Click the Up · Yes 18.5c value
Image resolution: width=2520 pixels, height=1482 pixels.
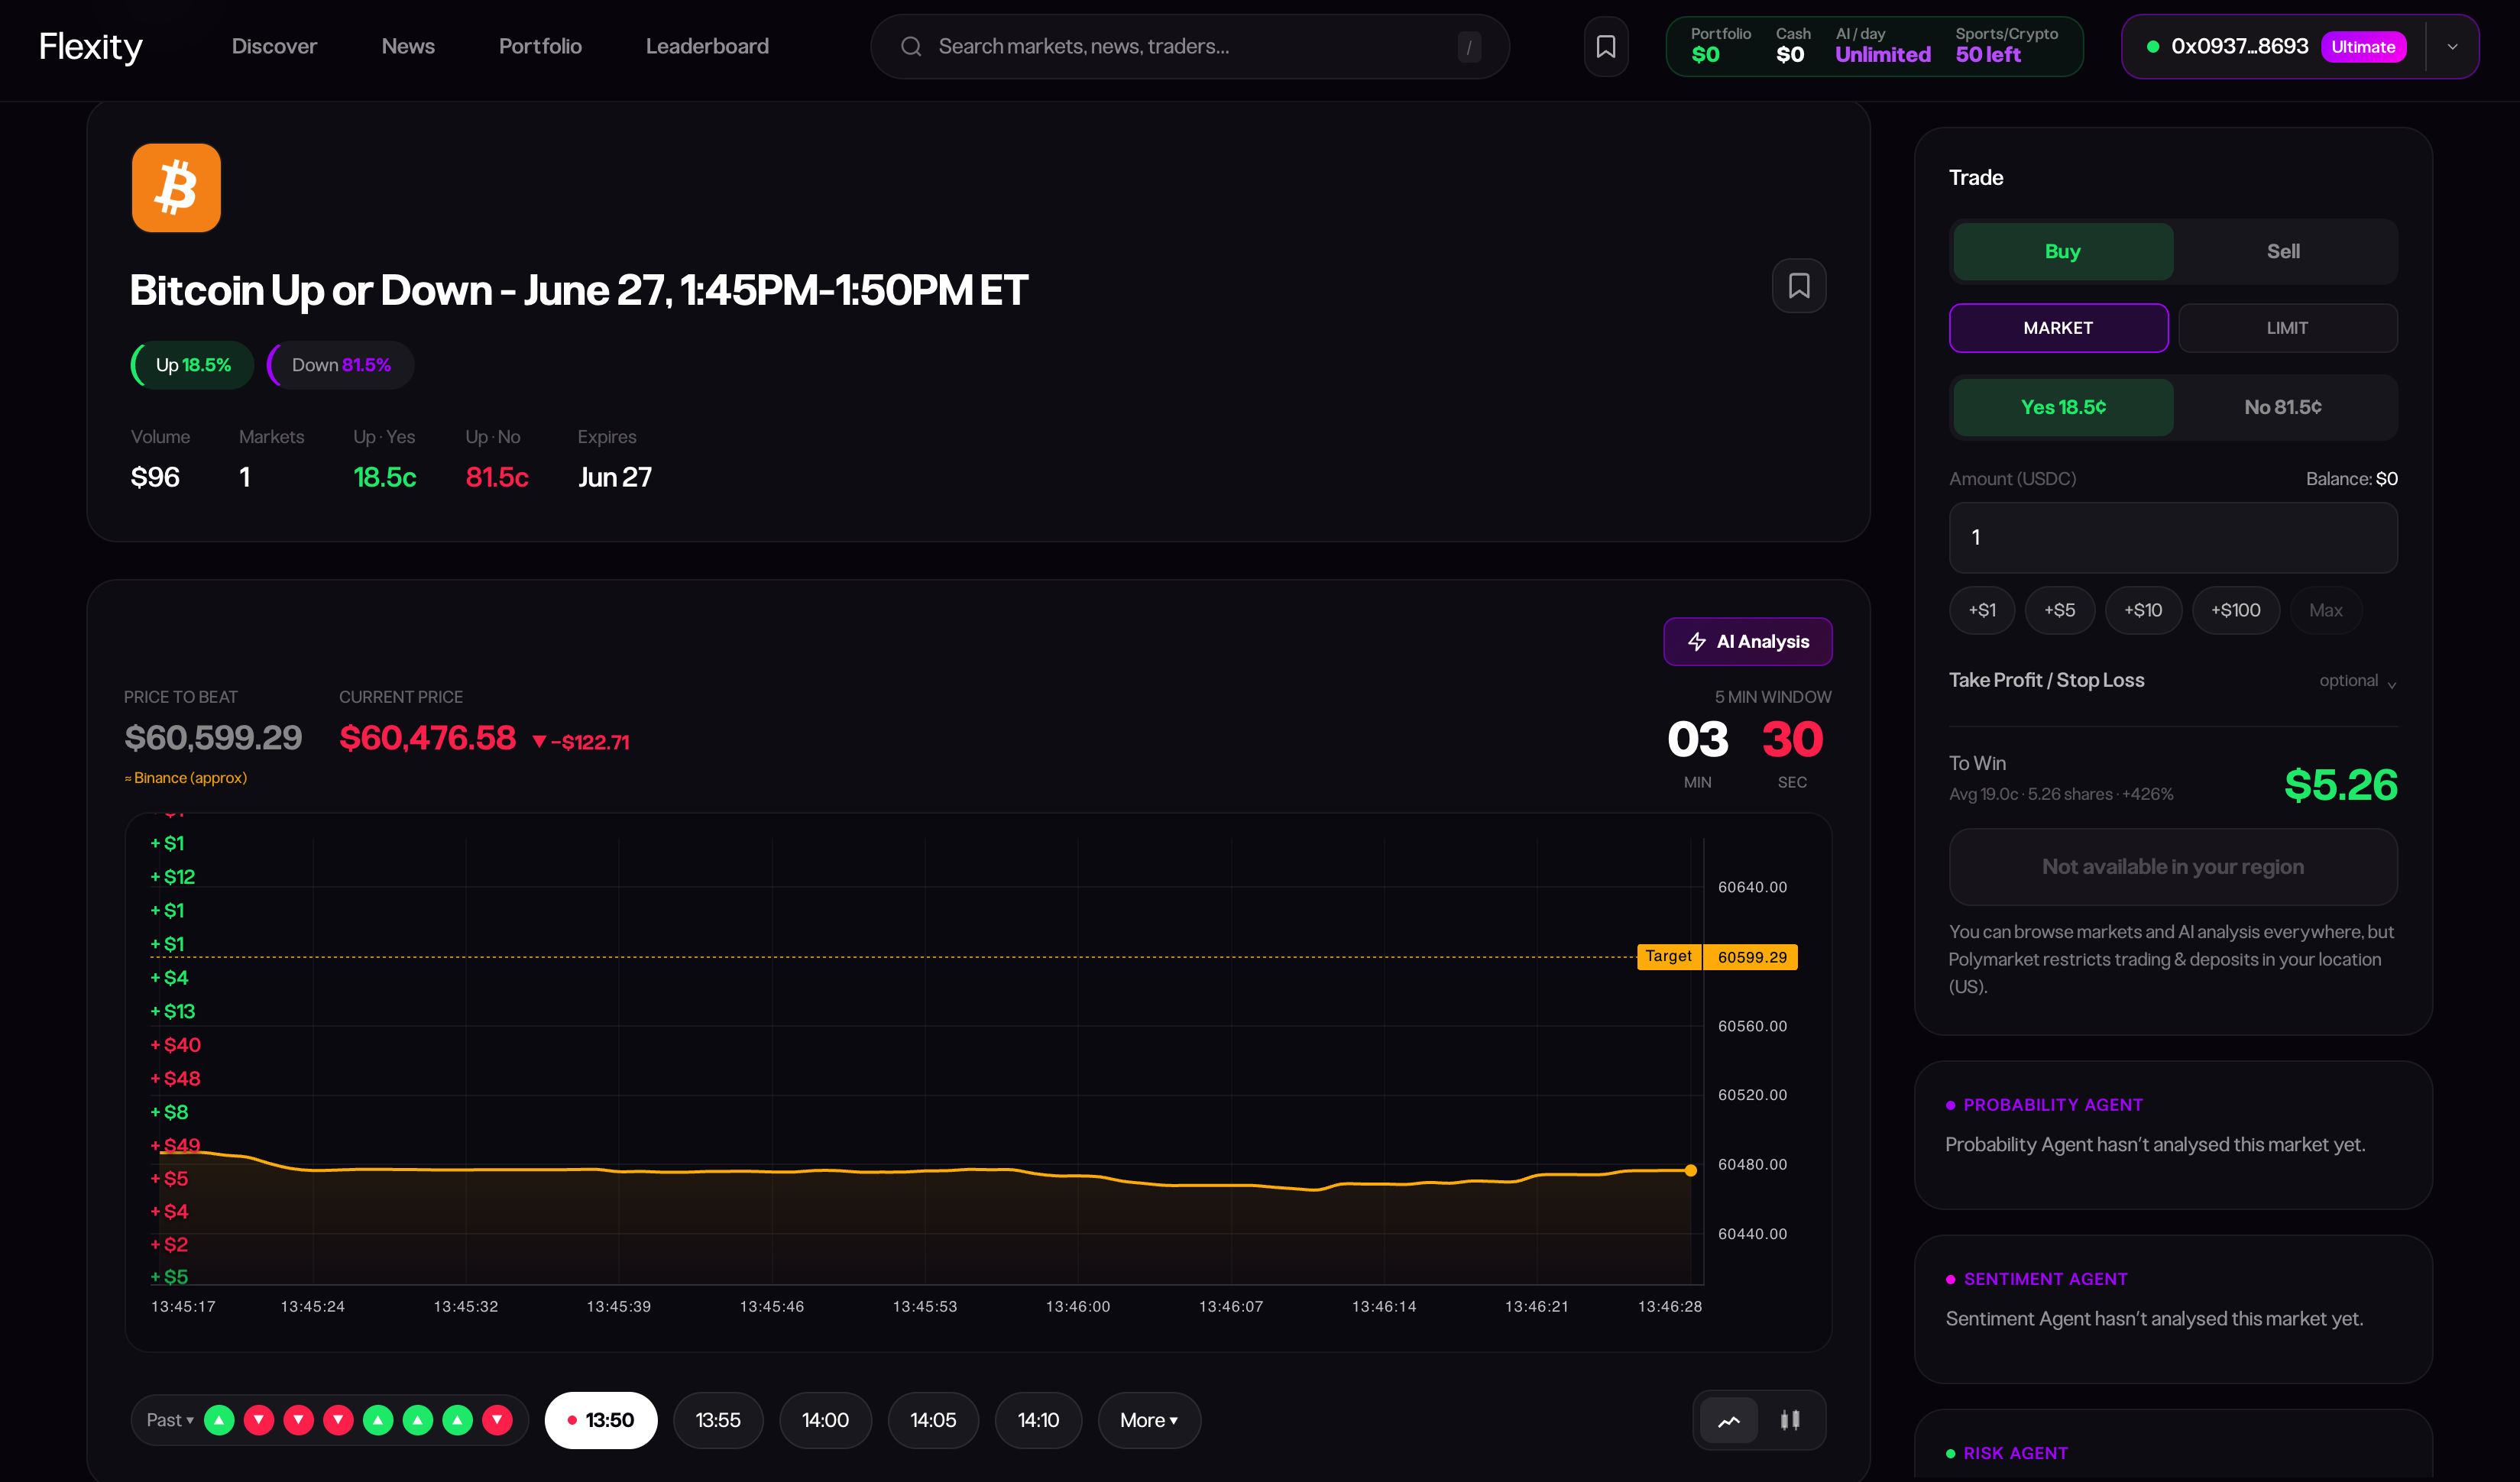[385, 478]
